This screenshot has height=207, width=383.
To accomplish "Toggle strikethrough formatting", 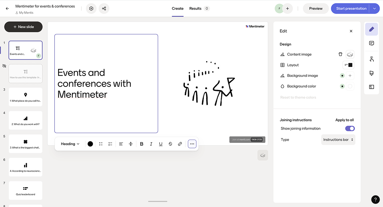I will point(170,144).
